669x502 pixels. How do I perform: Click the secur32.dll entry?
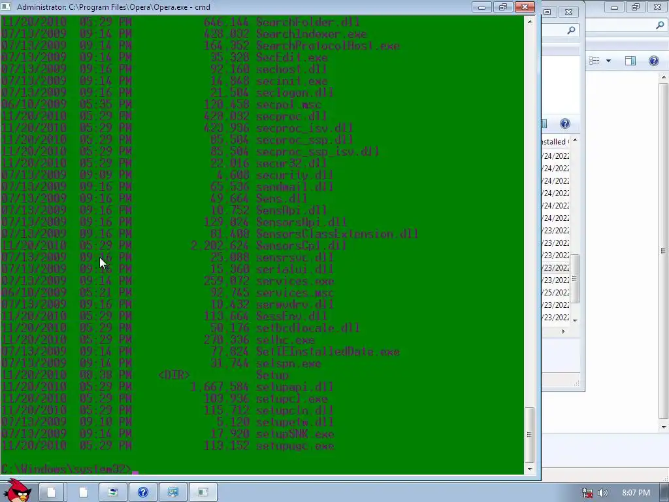tap(291, 163)
